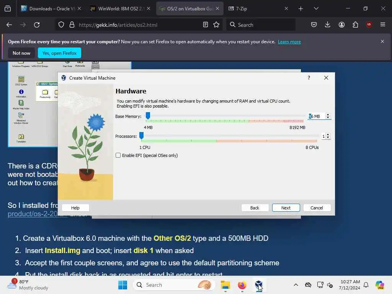The width and height of the screenshot is (392, 294).
Task: Open VirtualBox from the taskbar
Action: [x=259, y=285]
